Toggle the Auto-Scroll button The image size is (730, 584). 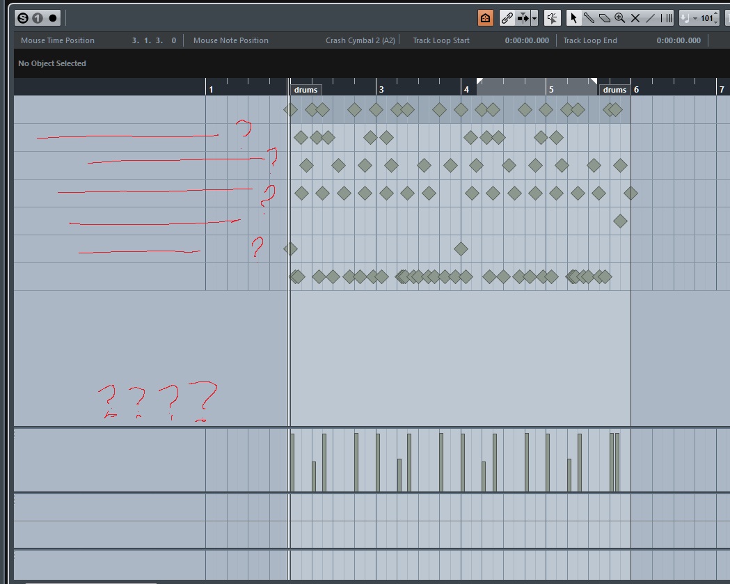tap(523, 18)
